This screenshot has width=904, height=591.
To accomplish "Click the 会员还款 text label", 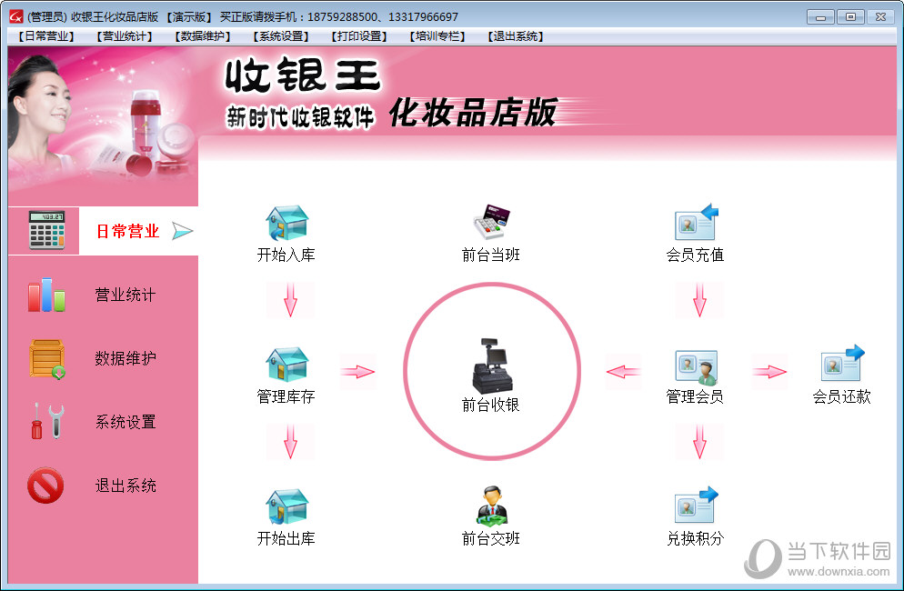I will (x=842, y=396).
